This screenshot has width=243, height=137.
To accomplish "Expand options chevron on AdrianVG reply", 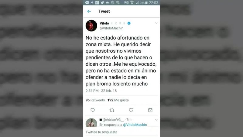I will [x=156, y=120].
